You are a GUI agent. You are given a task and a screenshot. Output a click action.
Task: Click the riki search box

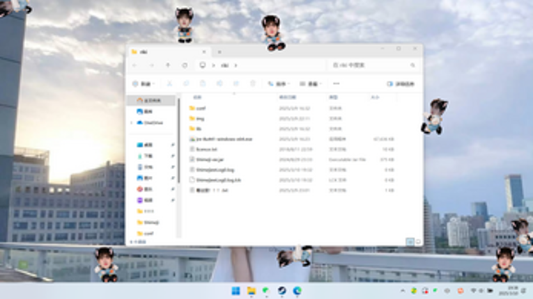point(373,65)
